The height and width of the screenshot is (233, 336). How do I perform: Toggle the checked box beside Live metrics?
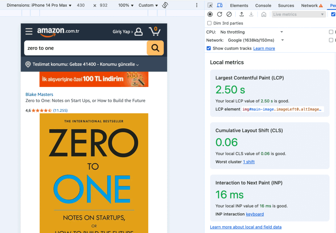click(333, 14)
